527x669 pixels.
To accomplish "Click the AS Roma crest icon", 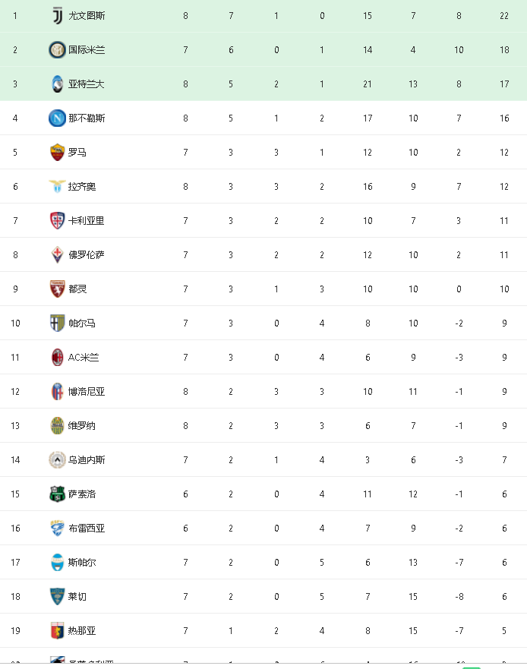I will 57,153.
